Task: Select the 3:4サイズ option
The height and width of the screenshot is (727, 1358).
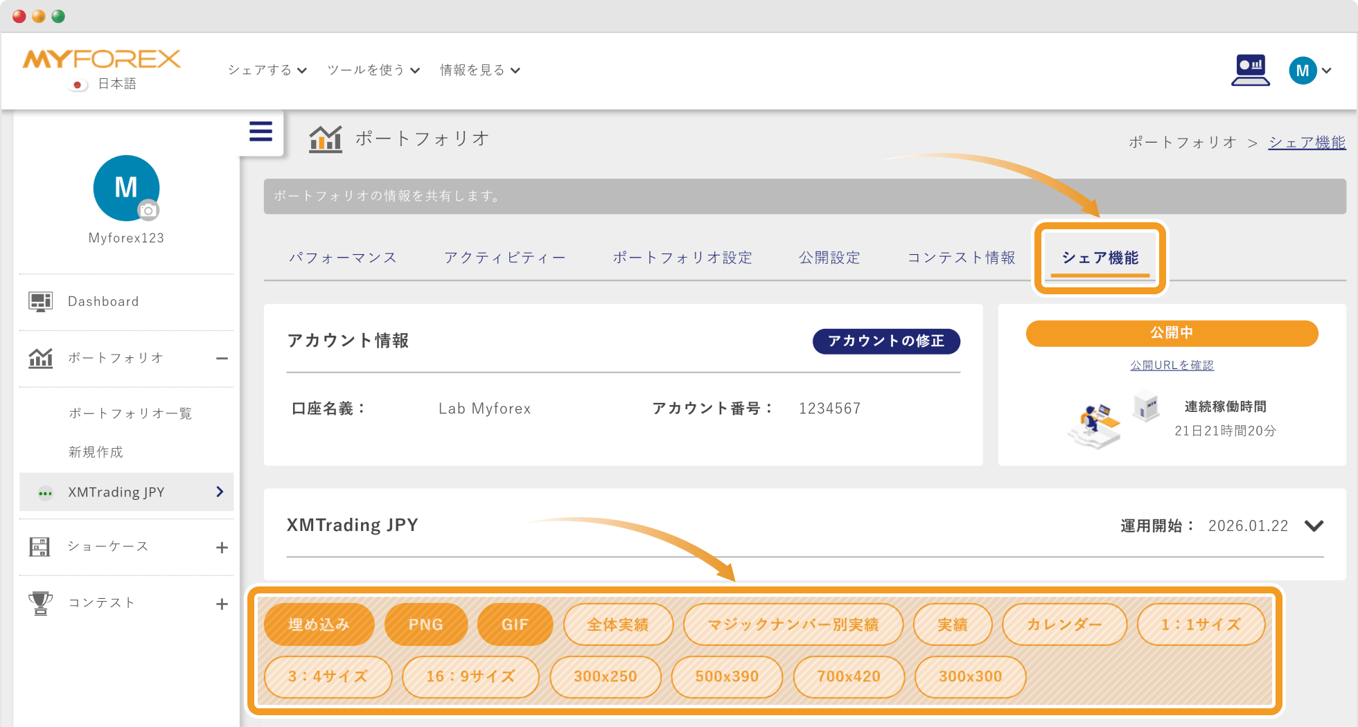Action: coord(328,676)
